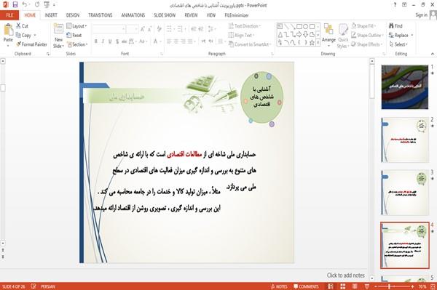
Task: Click the Save icon in quick access toolbar
Action: (15, 4)
